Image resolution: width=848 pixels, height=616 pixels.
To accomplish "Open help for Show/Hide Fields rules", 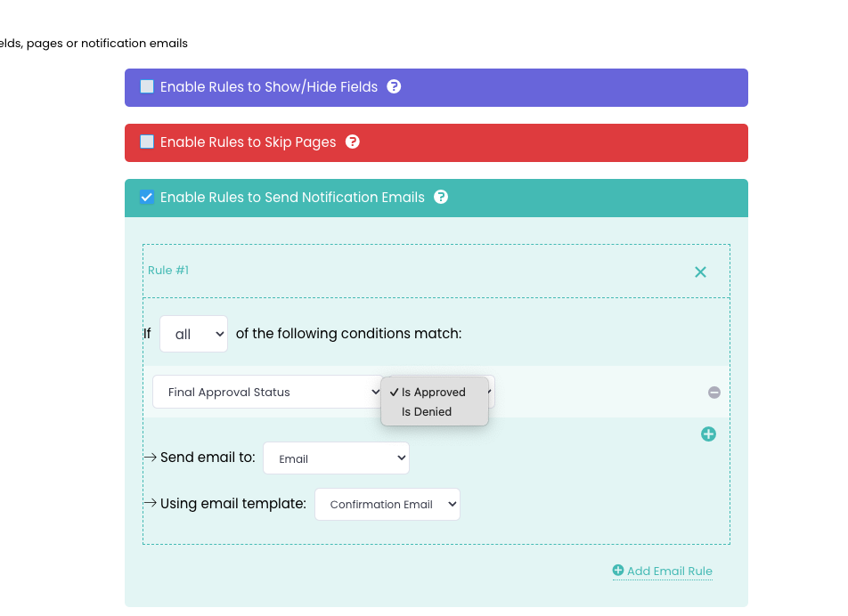I will pyautogui.click(x=394, y=87).
